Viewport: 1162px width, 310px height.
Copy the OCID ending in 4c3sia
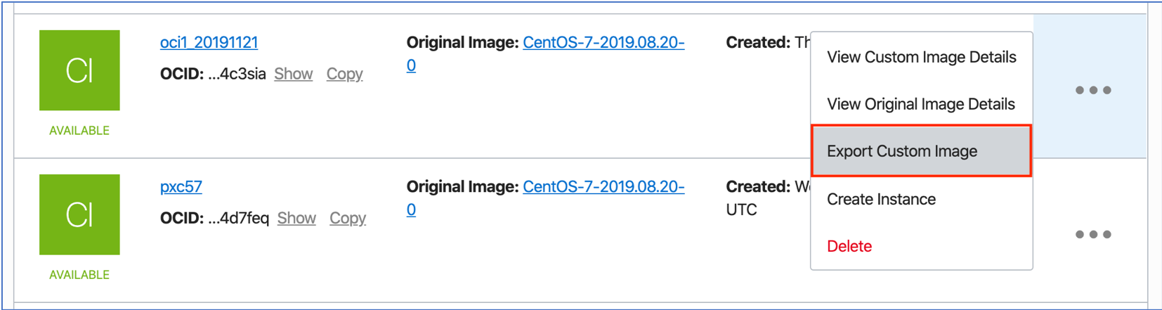coord(344,74)
